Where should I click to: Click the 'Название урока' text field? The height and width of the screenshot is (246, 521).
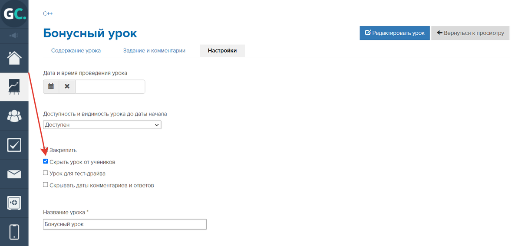(x=125, y=224)
